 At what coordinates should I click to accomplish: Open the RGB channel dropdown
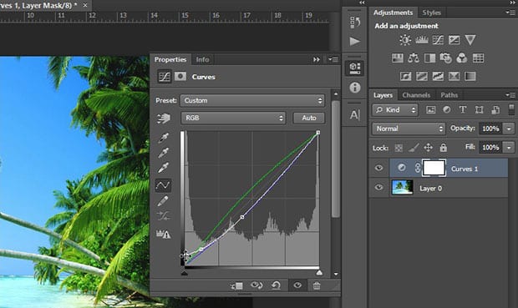coord(233,118)
